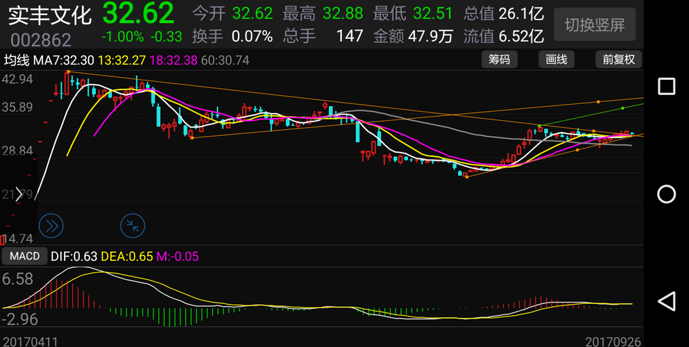Tap the Android recent apps square icon

(x=666, y=87)
